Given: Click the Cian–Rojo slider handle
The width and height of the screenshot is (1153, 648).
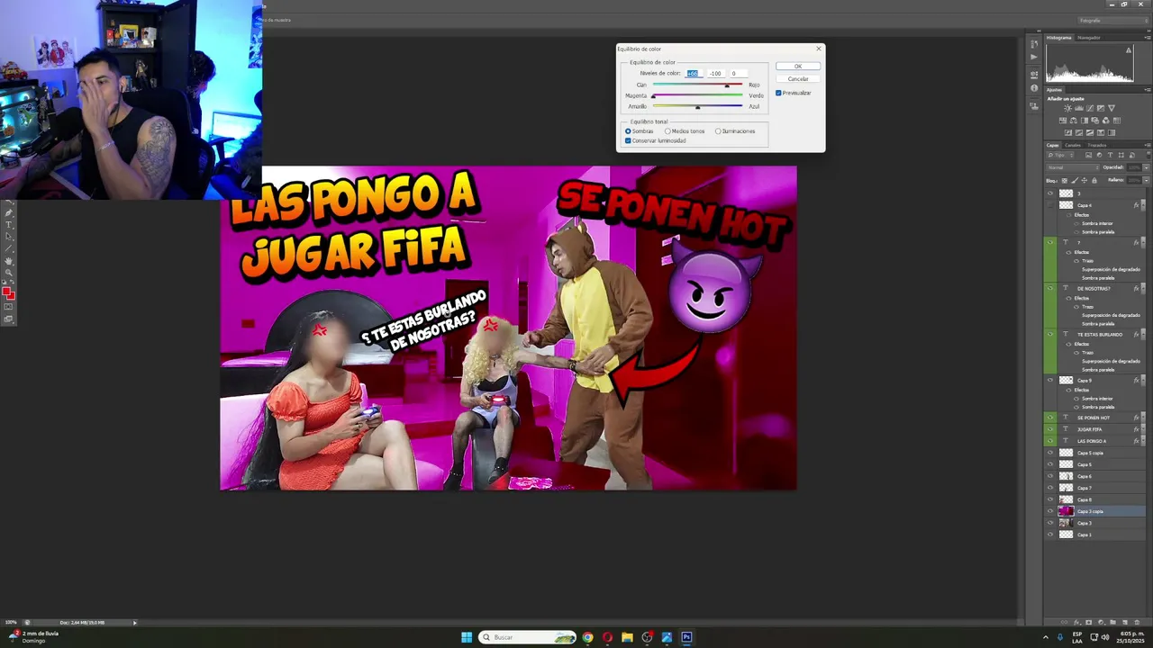Looking at the screenshot, I should point(727,85).
